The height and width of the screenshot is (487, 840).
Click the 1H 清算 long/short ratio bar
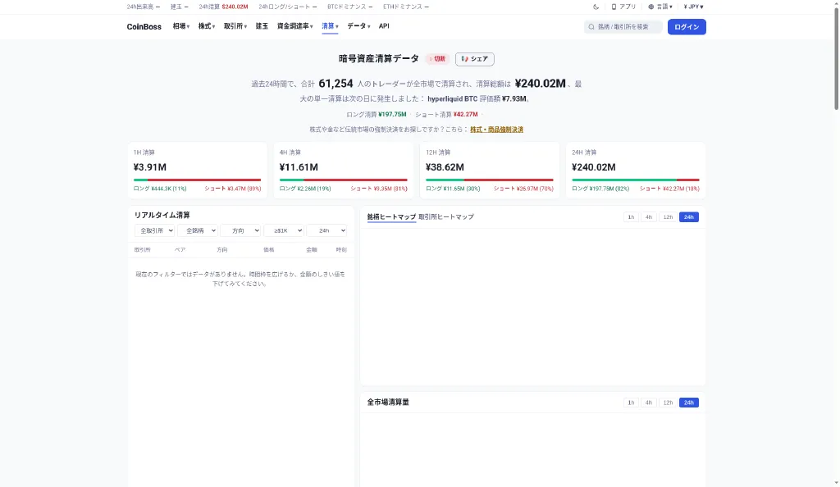[197, 180]
